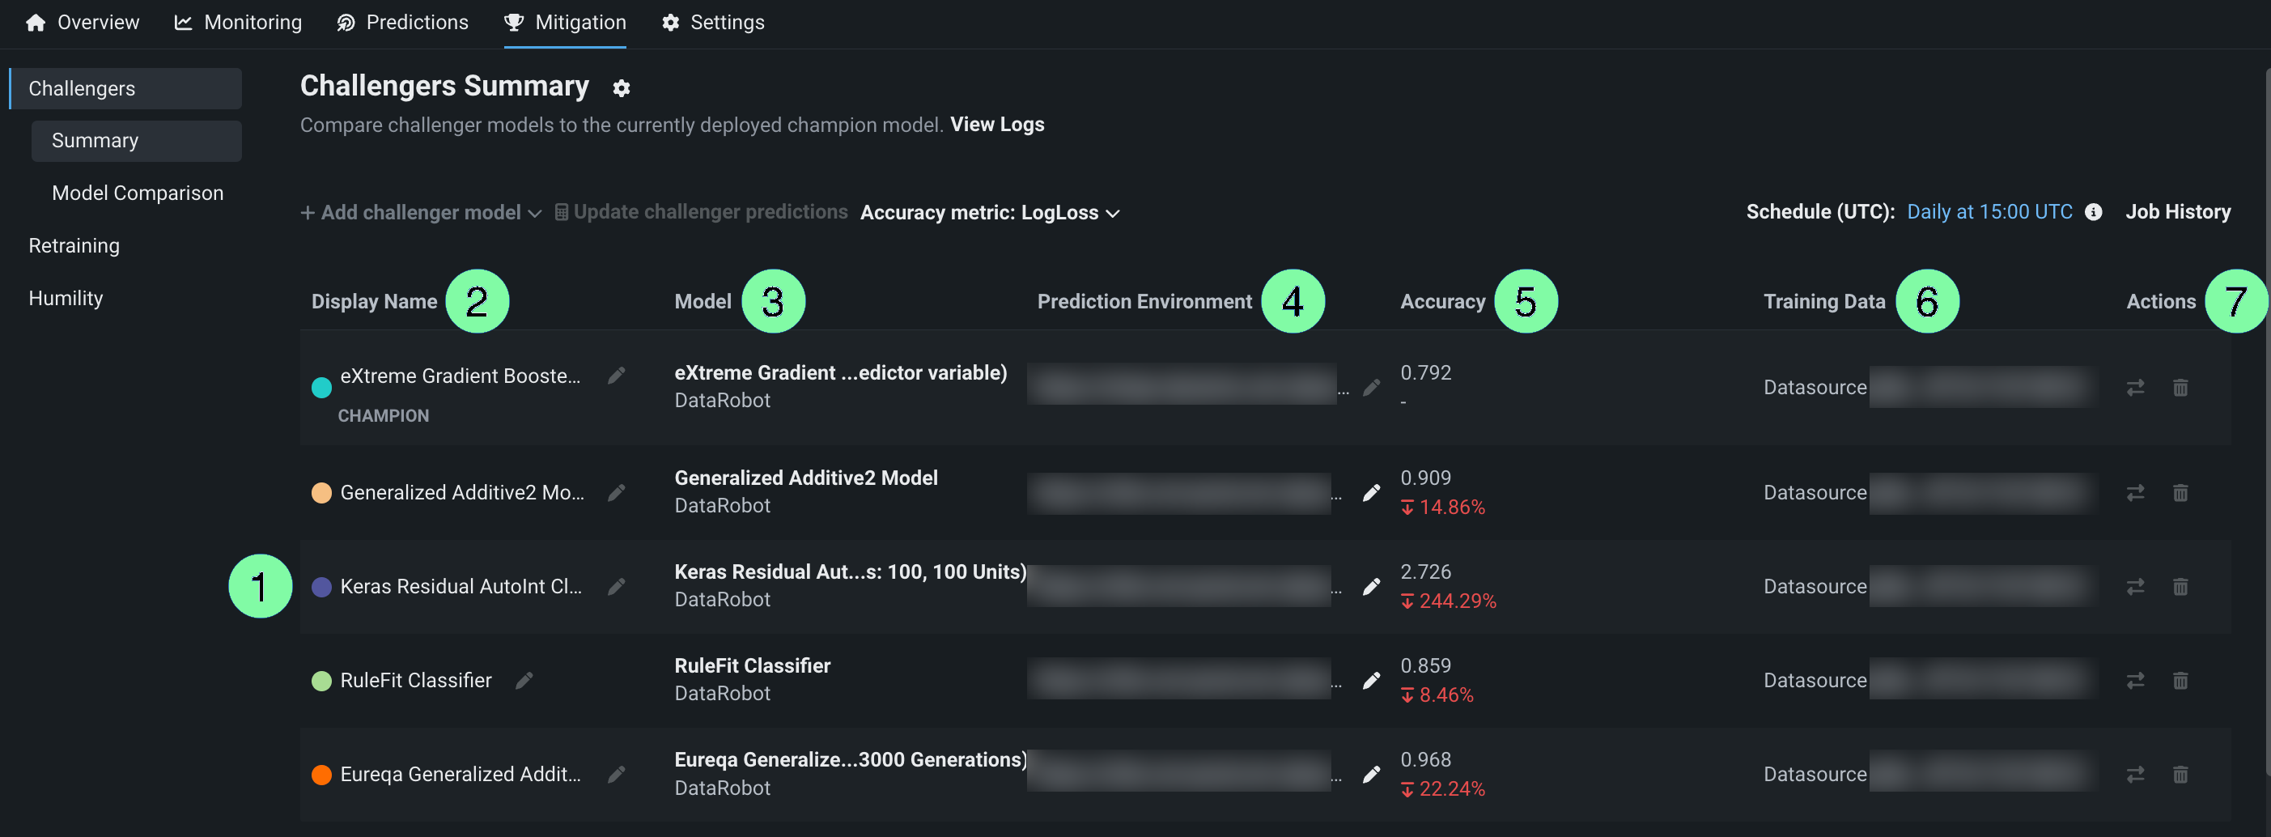
Task: Open the View Logs link
Action: (x=997, y=125)
